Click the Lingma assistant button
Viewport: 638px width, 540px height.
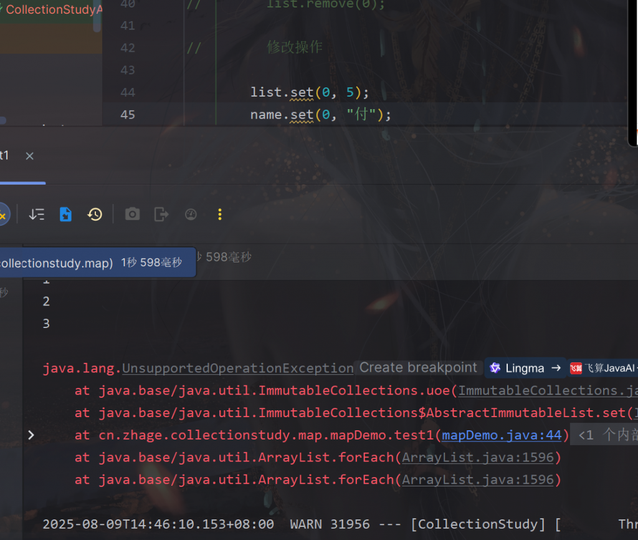(525, 368)
